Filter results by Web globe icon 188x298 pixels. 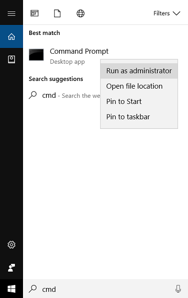click(x=81, y=13)
